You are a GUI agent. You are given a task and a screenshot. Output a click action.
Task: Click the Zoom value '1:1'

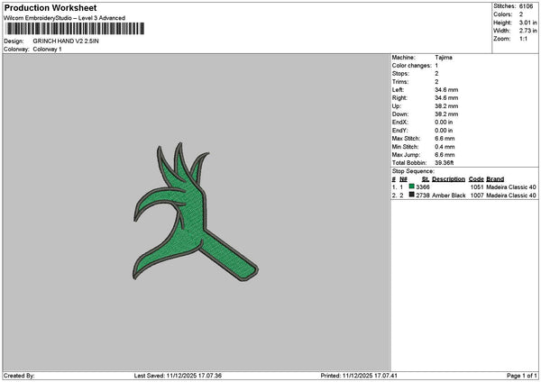523,39
